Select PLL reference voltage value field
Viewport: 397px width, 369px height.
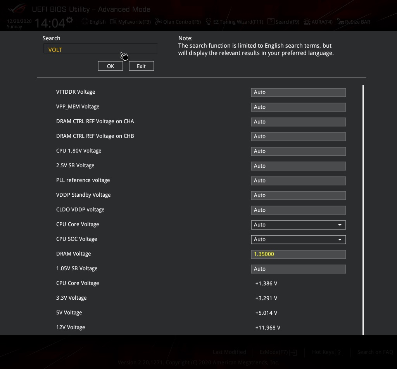(x=298, y=180)
